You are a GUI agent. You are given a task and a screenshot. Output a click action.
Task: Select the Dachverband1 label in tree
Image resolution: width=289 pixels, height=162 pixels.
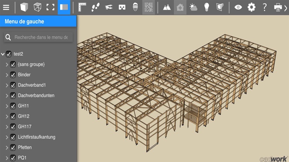pyautogui.click(x=32, y=85)
